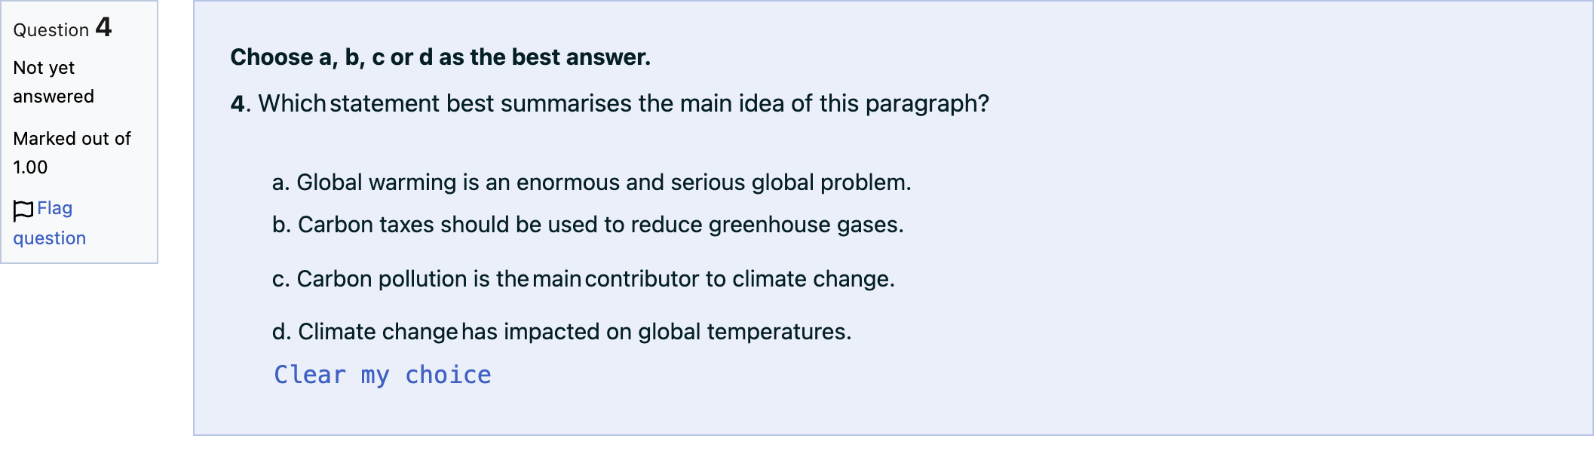Viewport: 1594px width, 460px height.
Task: Click the Question 4 heading
Action: (x=63, y=28)
